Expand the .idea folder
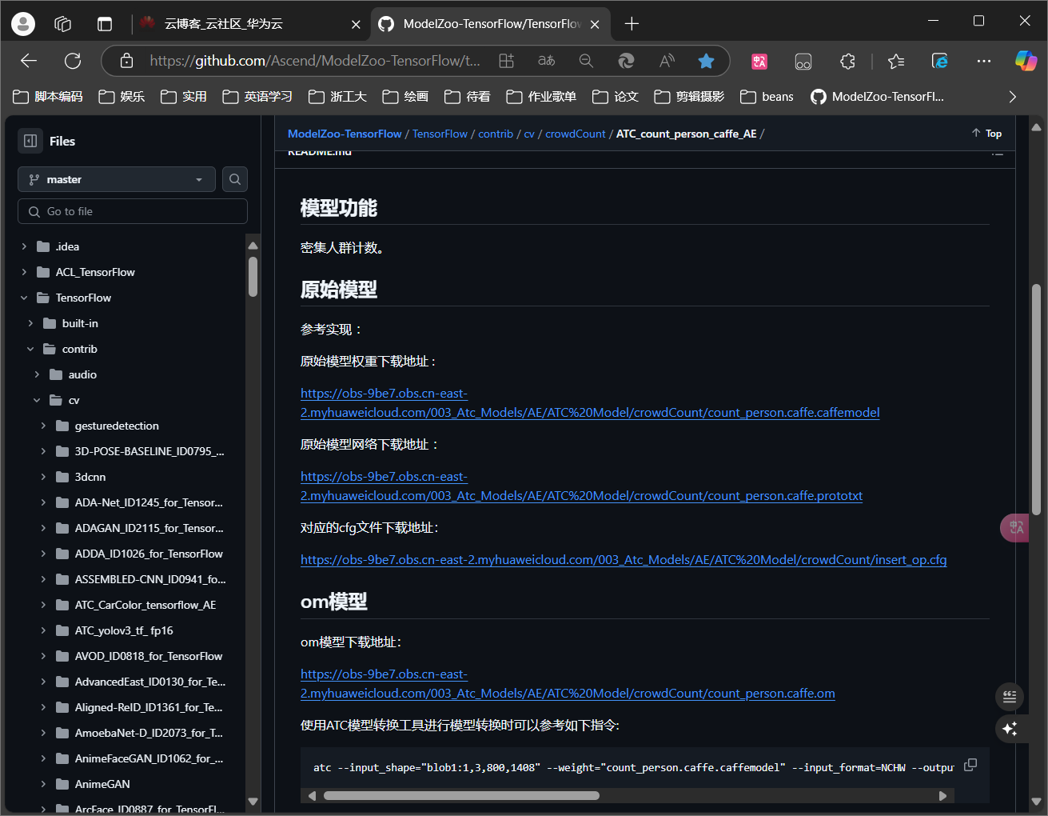The width and height of the screenshot is (1048, 816). coord(24,246)
